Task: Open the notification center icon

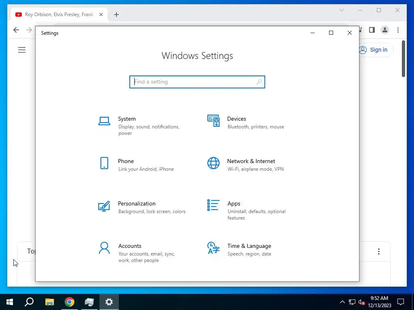Action: (401, 302)
